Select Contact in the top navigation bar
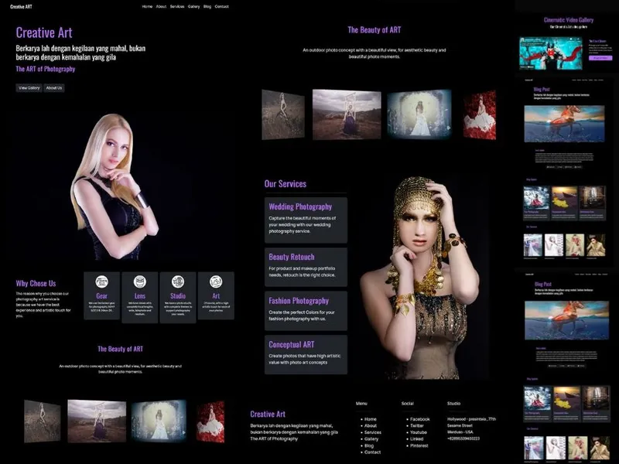 point(221,6)
